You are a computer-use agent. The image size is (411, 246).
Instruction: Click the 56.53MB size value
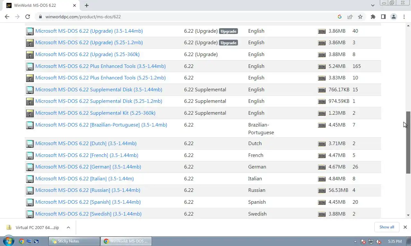338,190
